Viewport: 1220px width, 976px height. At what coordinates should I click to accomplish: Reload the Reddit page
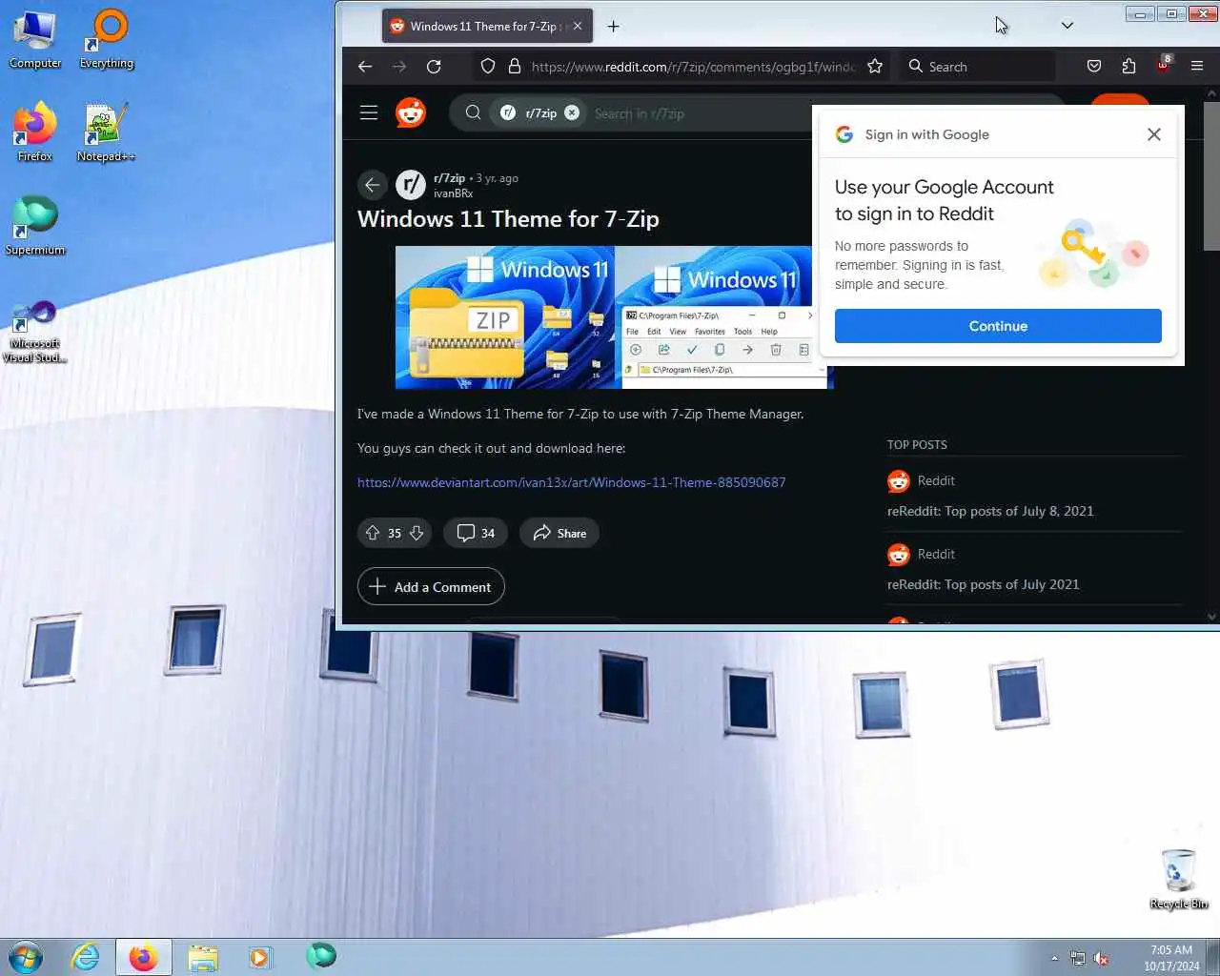point(434,67)
